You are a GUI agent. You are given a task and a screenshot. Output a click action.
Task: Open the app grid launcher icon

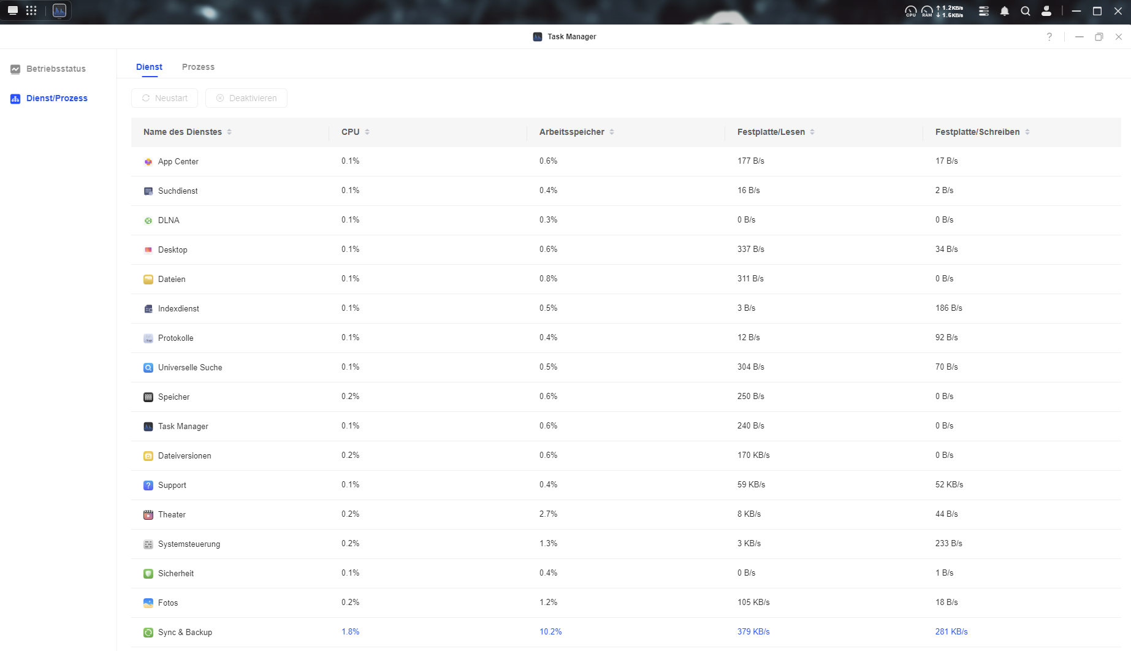[x=31, y=10]
